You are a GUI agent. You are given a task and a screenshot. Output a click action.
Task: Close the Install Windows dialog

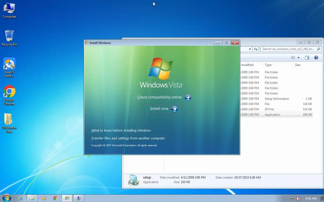[x=235, y=43]
